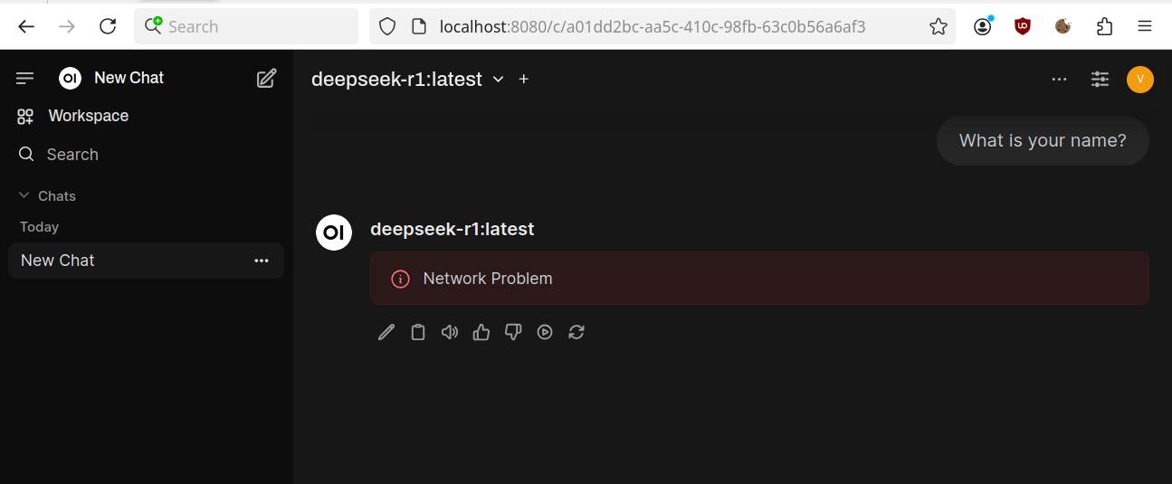The height and width of the screenshot is (484, 1172).
Task: Give thumbs down to the response
Action: tap(513, 332)
